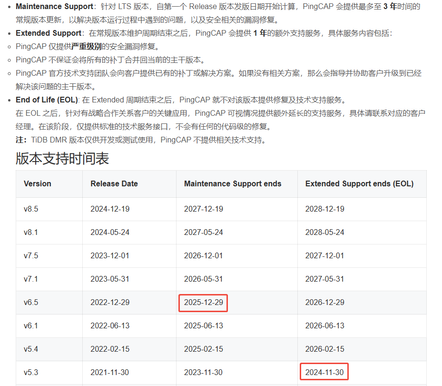Click maintenance end date 2027-05-24
Image resolution: width=442 pixels, height=386 pixels.
coord(204,233)
